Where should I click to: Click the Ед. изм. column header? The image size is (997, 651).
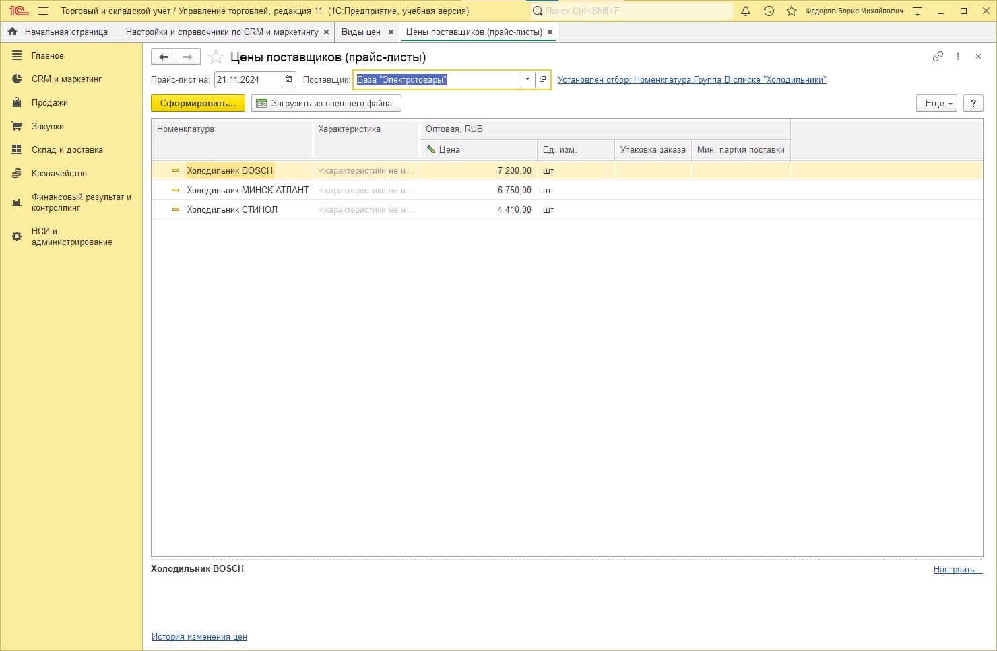pyautogui.click(x=576, y=149)
